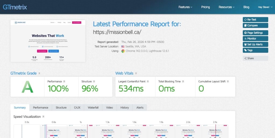Click help icon beside Speed Visualization
275x138 pixels.
pyautogui.click(x=43, y=117)
